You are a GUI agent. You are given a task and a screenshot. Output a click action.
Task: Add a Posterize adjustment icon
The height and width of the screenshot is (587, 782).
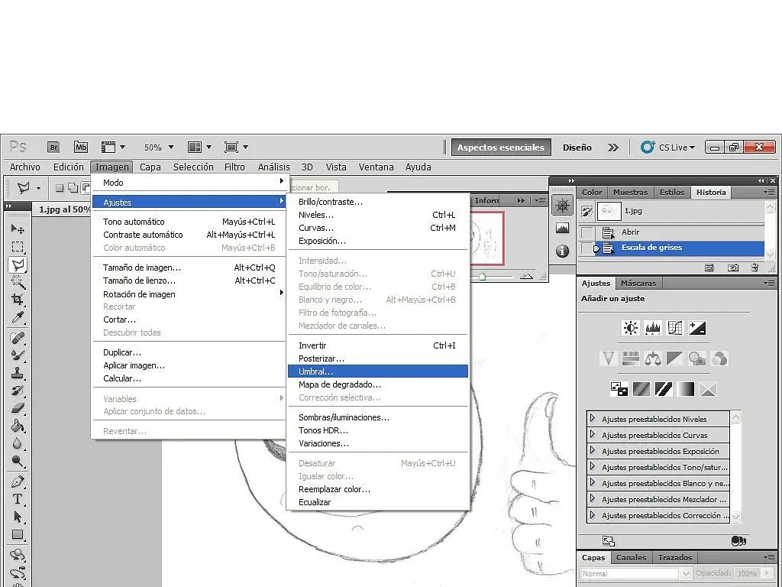point(641,389)
